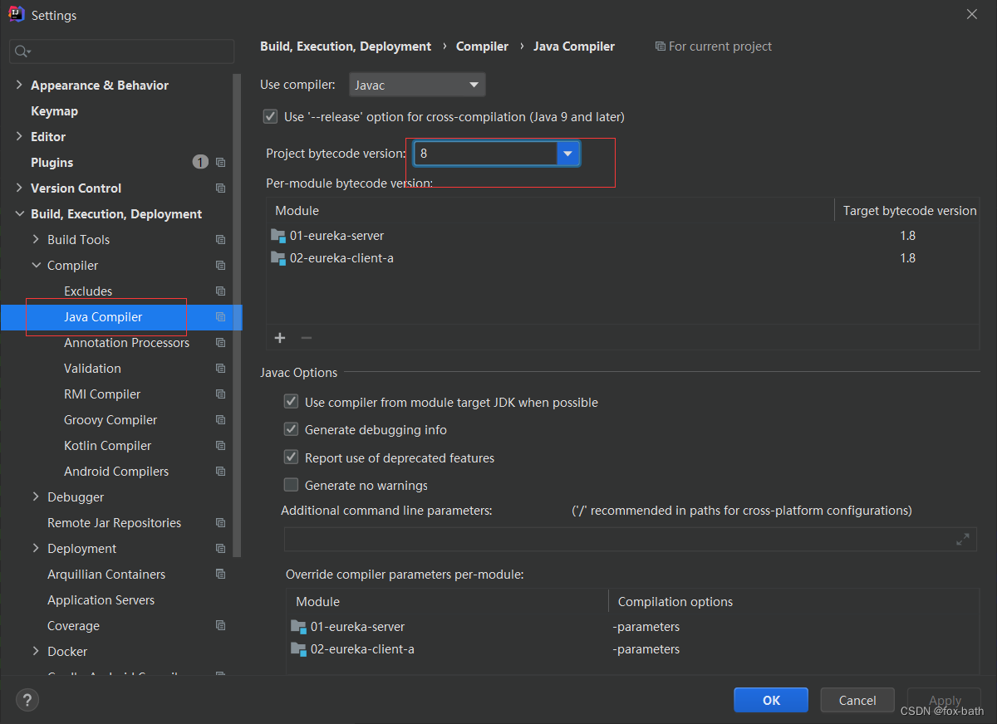Image resolution: width=997 pixels, height=724 pixels.
Task: Click the module folder icon for 02-eureka-client-a in the bytecode table
Action: point(278,258)
